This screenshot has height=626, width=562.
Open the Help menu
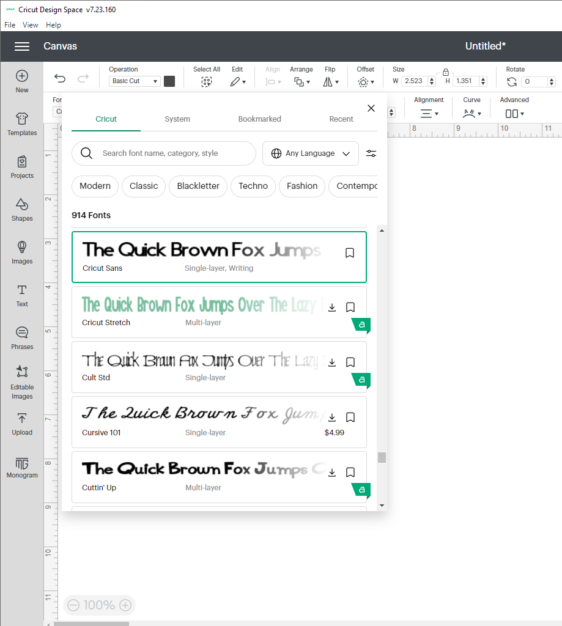[54, 24]
